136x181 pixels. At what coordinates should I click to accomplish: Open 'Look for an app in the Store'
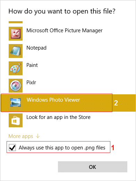coord(58,117)
